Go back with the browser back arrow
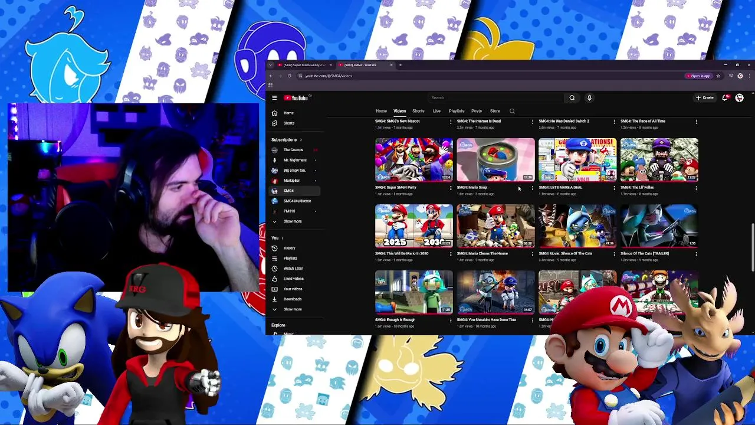 (x=271, y=76)
